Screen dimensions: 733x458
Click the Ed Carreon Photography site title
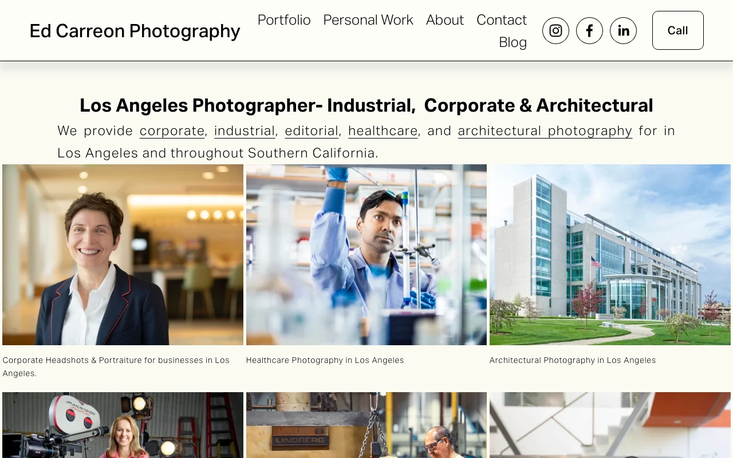(x=135, y=31)
